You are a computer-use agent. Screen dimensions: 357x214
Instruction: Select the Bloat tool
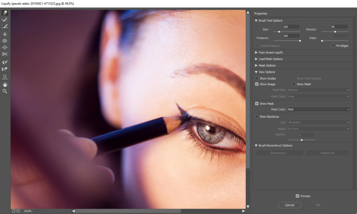click(5, 48)
